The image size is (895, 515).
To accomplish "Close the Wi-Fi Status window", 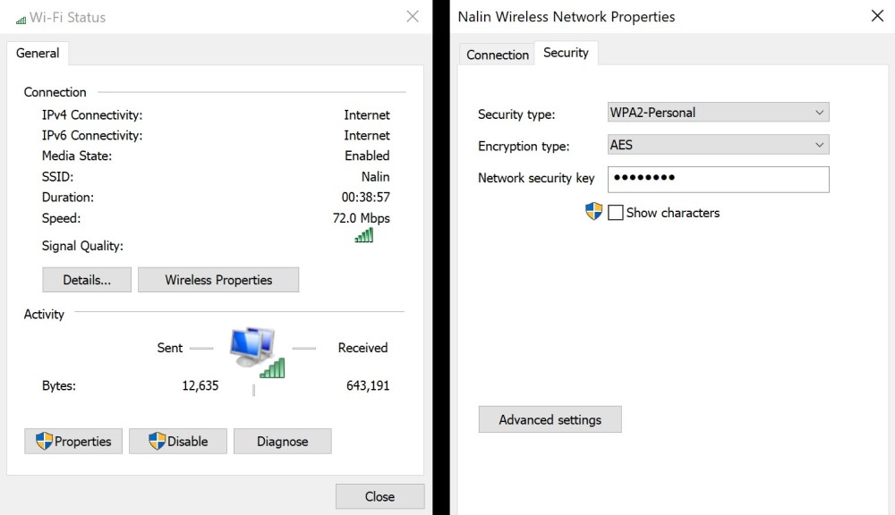I will (x=412, y=16).
